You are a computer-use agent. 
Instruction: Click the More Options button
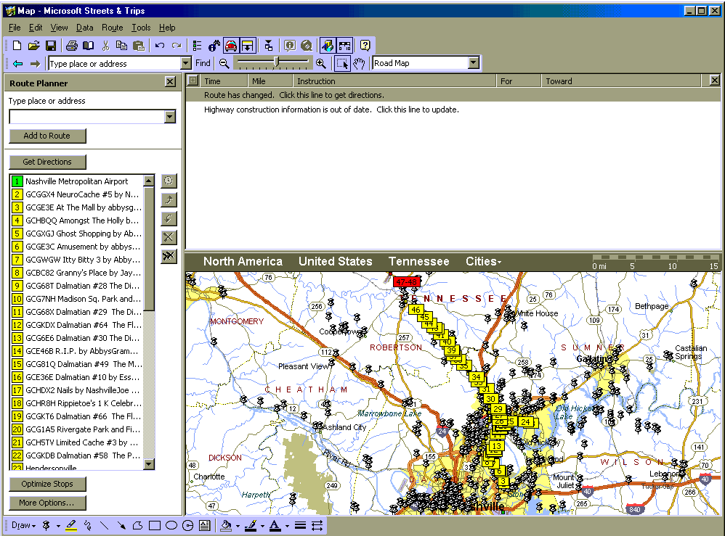47,503
